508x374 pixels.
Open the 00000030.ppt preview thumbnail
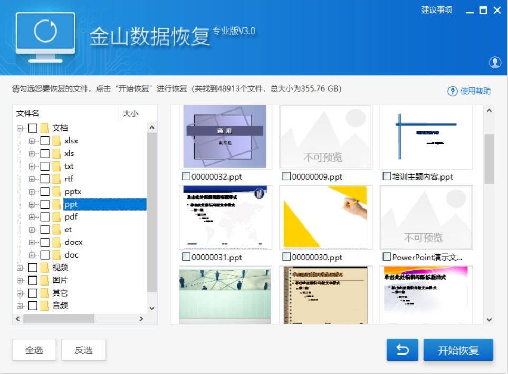pos(326,217)
